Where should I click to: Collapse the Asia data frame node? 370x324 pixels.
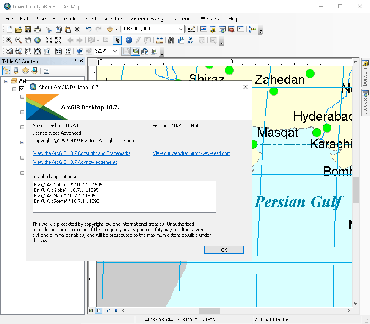point(6,81)
